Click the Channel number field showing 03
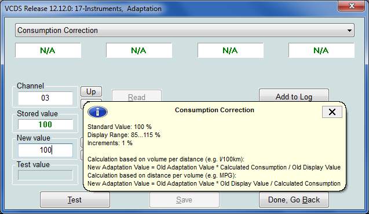This screenshot has width=369, height=214. [x=45, y=98]
